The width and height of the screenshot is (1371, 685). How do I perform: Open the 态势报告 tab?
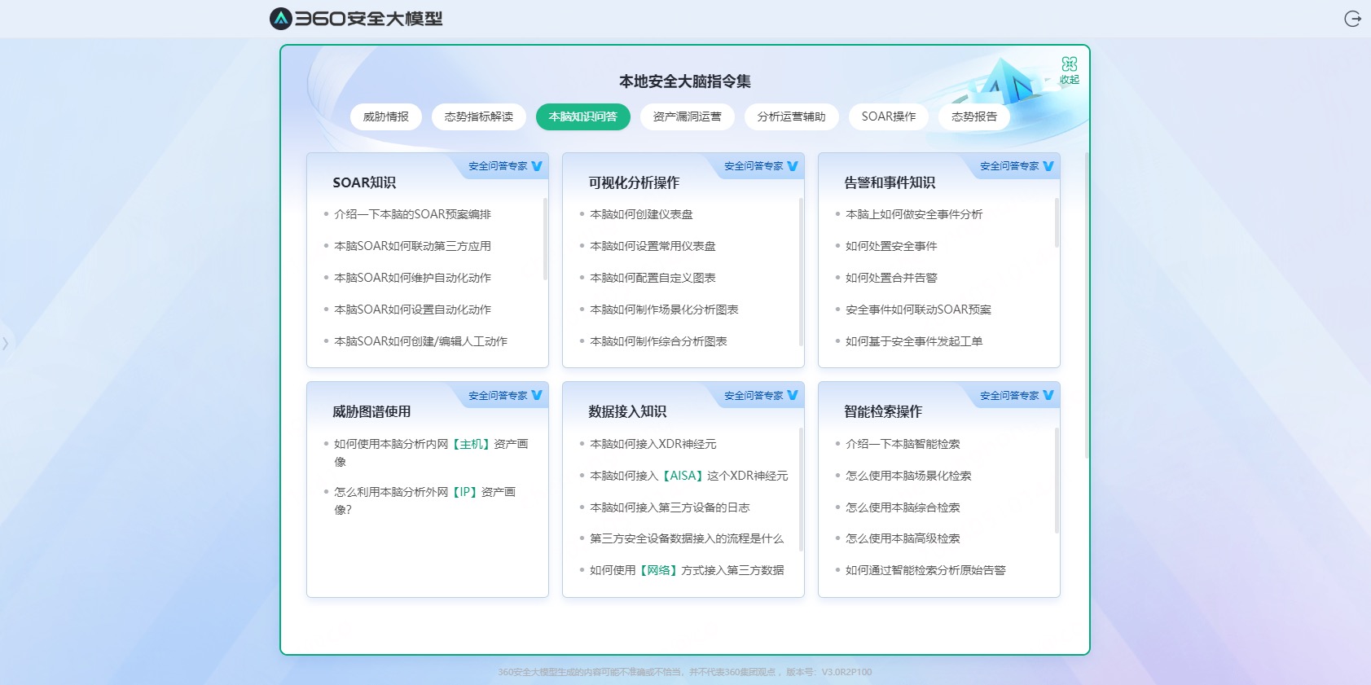(974, 116)
